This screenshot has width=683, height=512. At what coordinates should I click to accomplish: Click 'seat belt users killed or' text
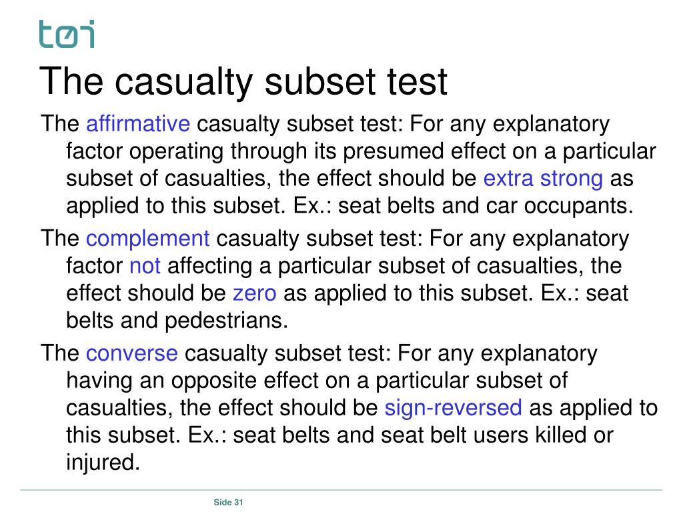[497, 435]
